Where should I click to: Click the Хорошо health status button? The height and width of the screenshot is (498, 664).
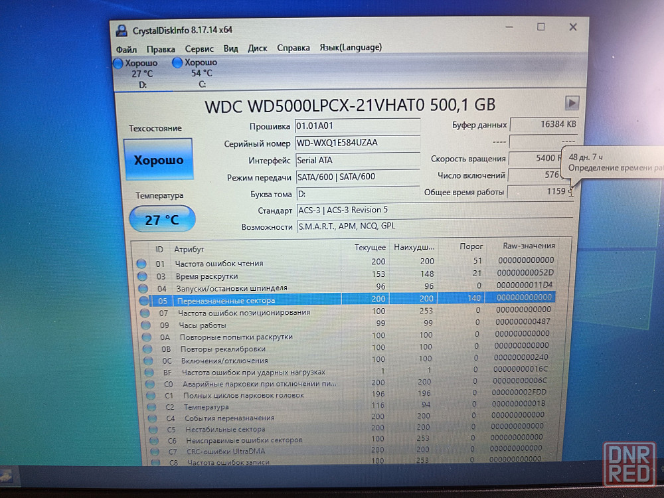[x=159, y=160]
